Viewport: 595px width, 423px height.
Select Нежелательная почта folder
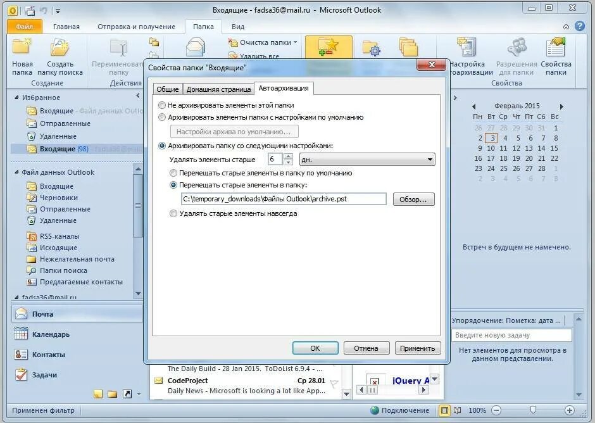pos(77,259)
